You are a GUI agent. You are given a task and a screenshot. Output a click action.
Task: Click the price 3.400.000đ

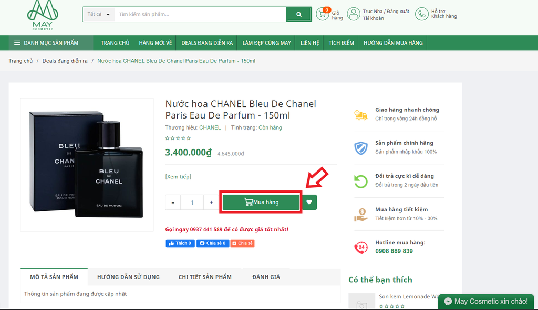tap(189, 153)
